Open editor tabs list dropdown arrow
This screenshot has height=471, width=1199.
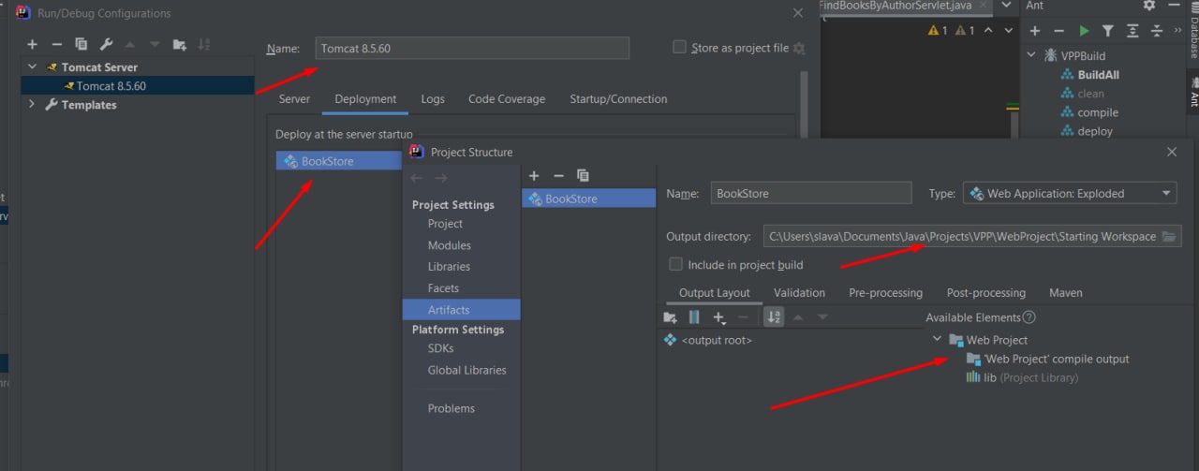(1006, 6)
